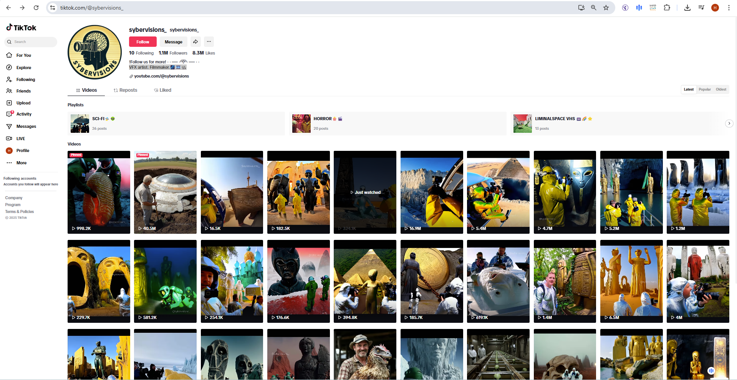Click the red Follow button
The height and width of the screenshot is (380, 737).
[x=142, y=42]
